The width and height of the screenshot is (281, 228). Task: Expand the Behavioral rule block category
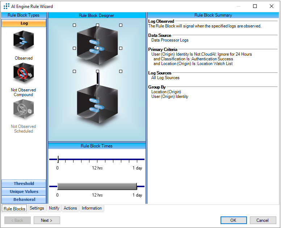tap(24, 199)
